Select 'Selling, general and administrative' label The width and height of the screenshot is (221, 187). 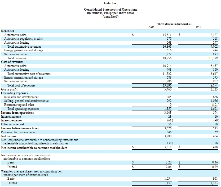click(x=26, y=101)
